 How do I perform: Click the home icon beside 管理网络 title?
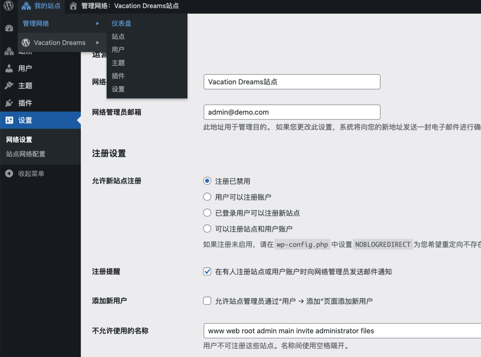point(73,6)
